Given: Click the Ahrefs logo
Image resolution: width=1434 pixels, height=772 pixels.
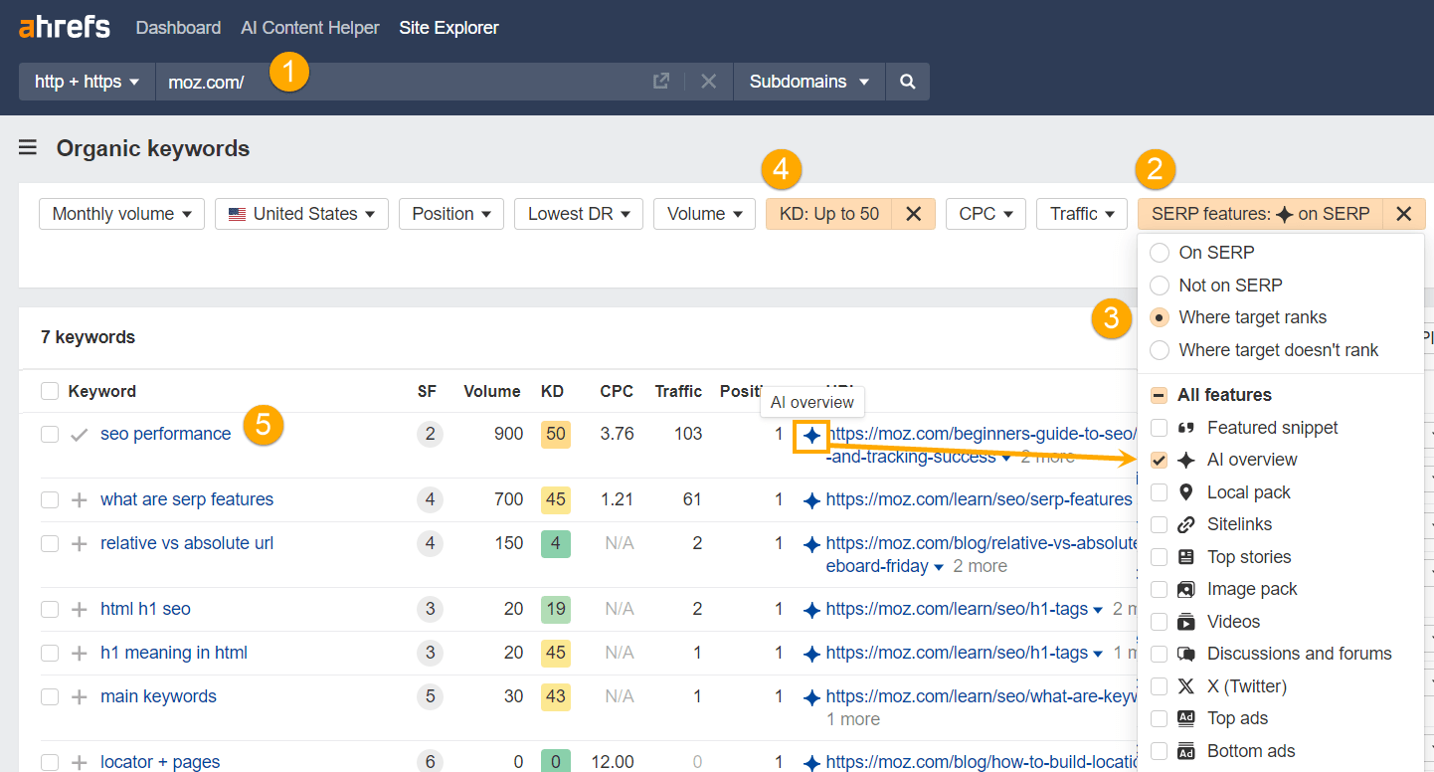Looking at the screenshot, I should coord(64,27).
